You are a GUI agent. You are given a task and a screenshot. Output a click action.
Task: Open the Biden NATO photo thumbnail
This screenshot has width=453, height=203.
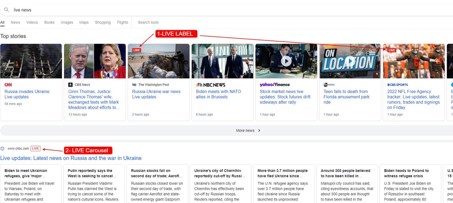click(x=222, y=61)
